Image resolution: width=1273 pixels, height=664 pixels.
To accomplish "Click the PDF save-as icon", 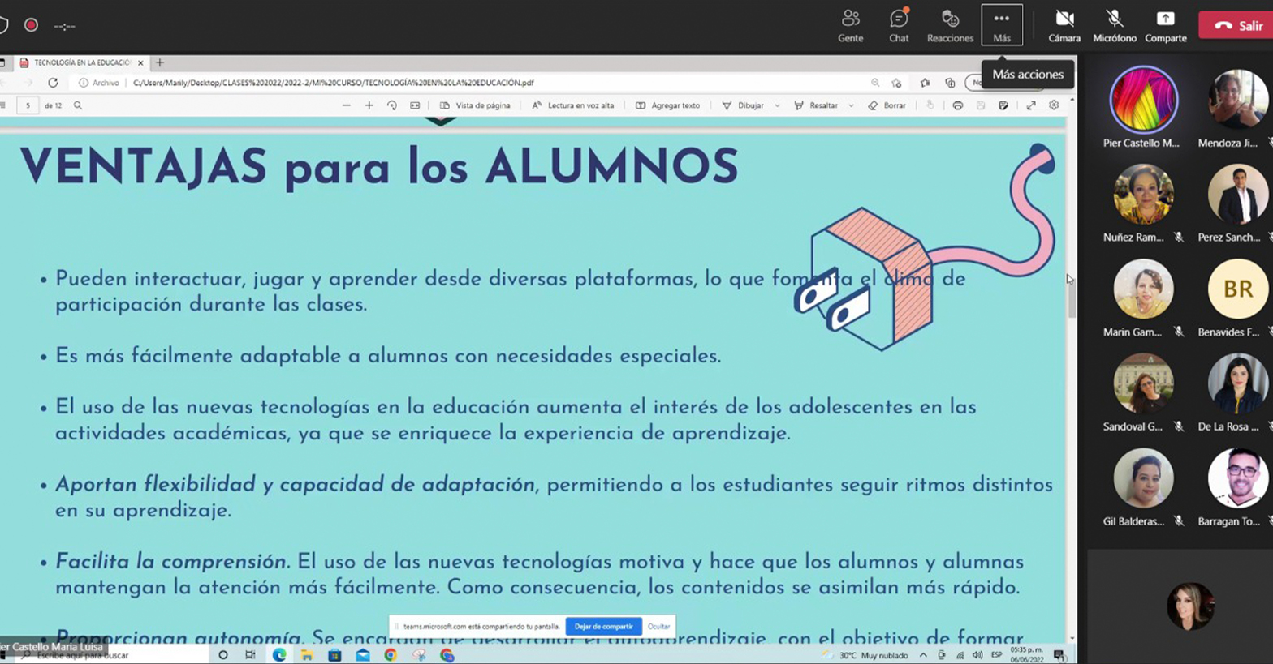I will click(1003, 105).
